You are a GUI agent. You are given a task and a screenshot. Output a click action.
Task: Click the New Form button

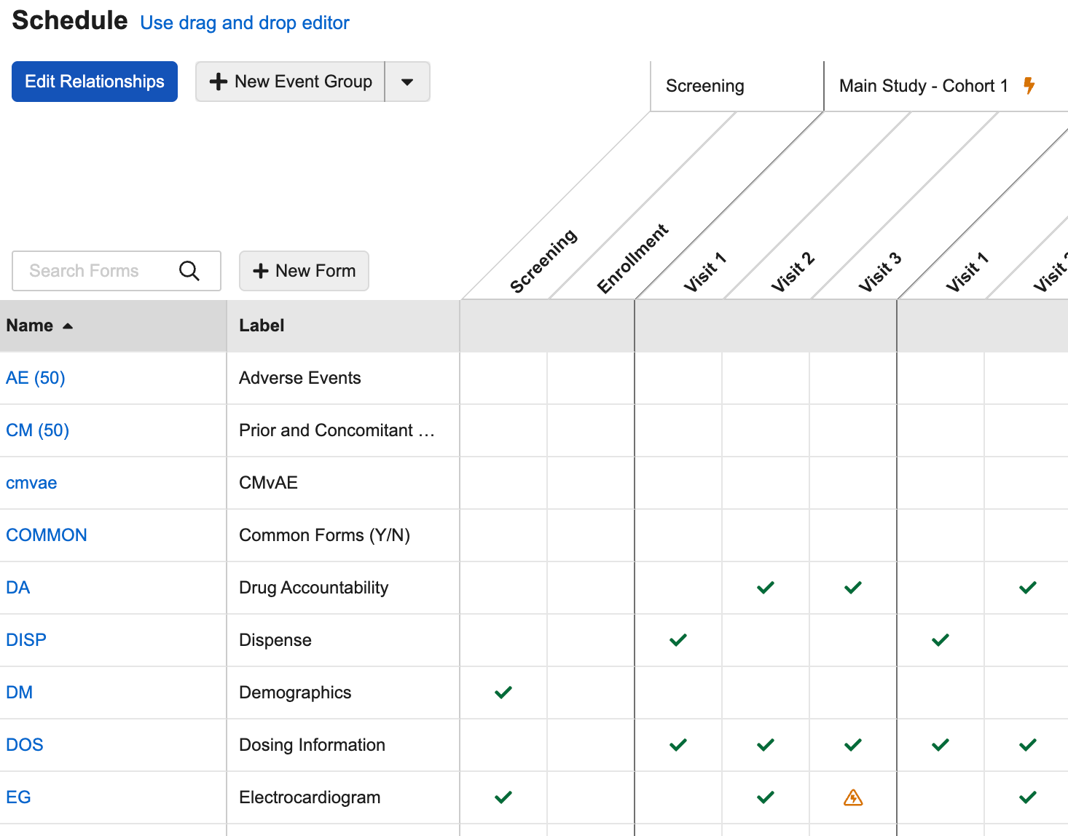point(304,271)
